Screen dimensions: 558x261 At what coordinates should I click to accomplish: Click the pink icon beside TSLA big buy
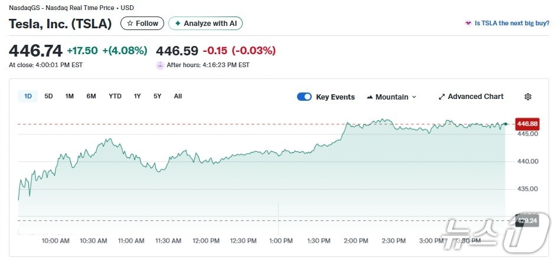pos(468,24)
